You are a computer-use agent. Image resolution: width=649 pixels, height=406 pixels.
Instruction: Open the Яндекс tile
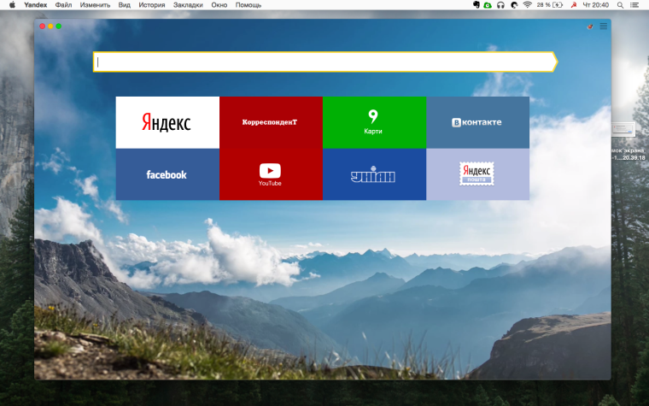(167, 122)
